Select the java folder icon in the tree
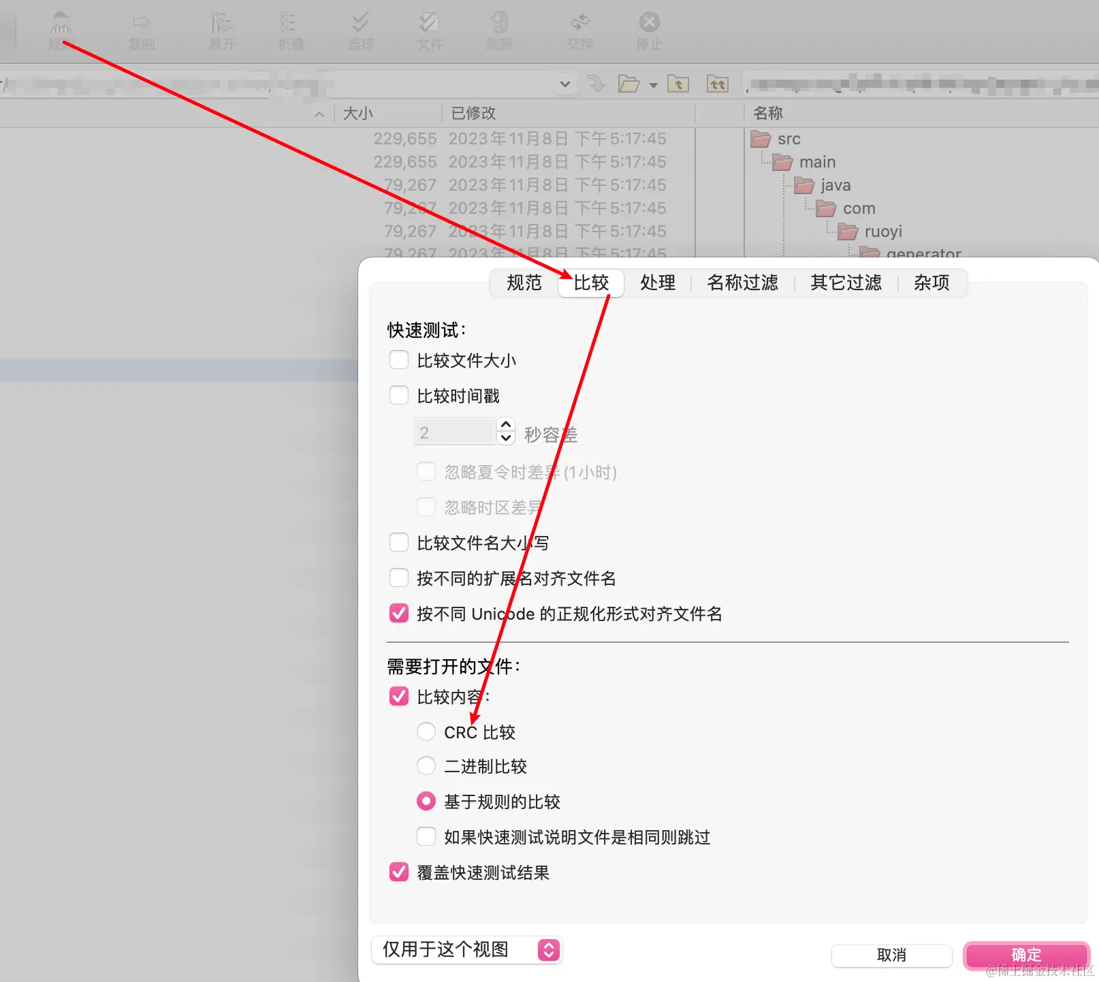This screenshot has width=1099, height=982. coord(804,185)
